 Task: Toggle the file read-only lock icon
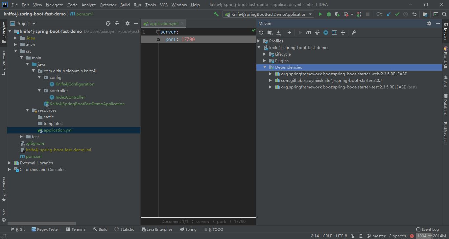pos(352,236)
